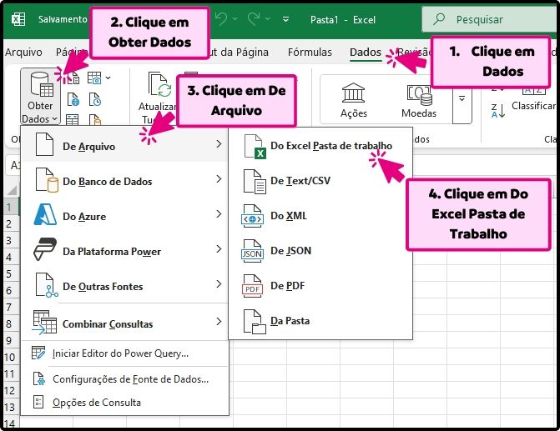Click the Outras Fontes file icon
Image resolution: width=560 pixels, height=431 pixels.
[47, 285]
